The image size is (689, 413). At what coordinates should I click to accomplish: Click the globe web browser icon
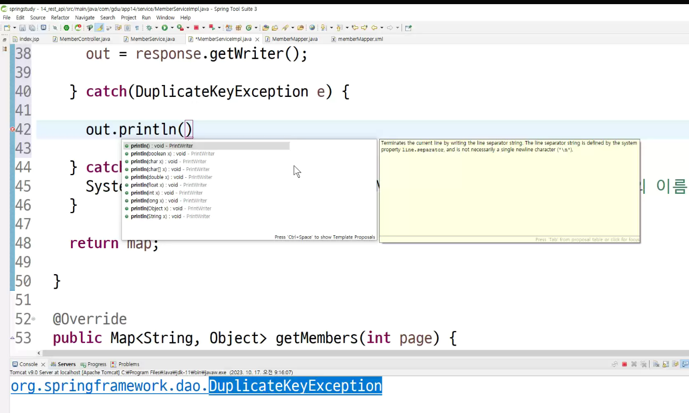pos(312,28)
